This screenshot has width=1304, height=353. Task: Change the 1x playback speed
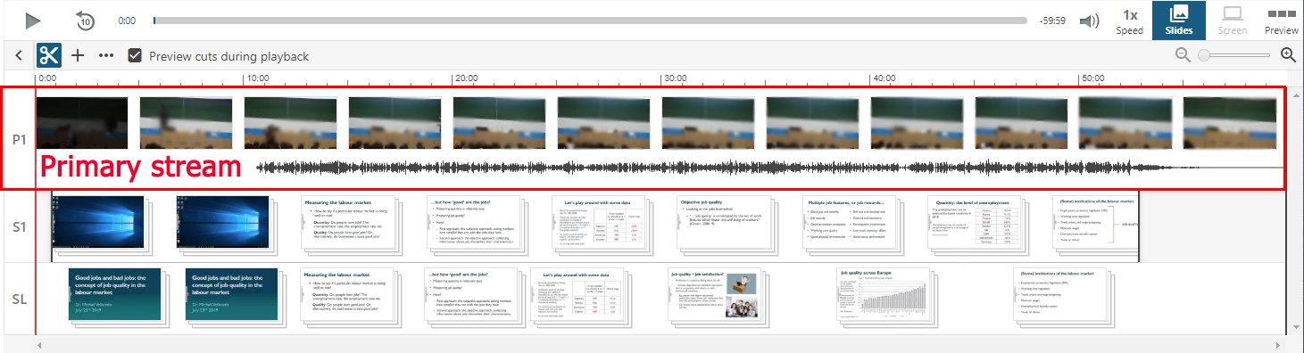point(1130,21)
